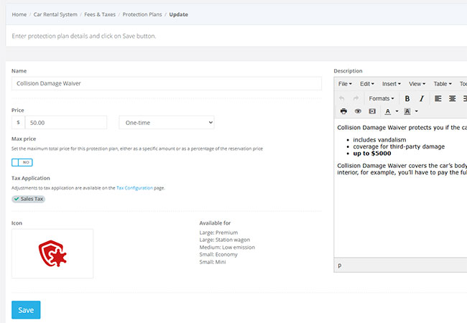Open the Formats dropdown in editor
Screen dimensions: 467x323
382,98
